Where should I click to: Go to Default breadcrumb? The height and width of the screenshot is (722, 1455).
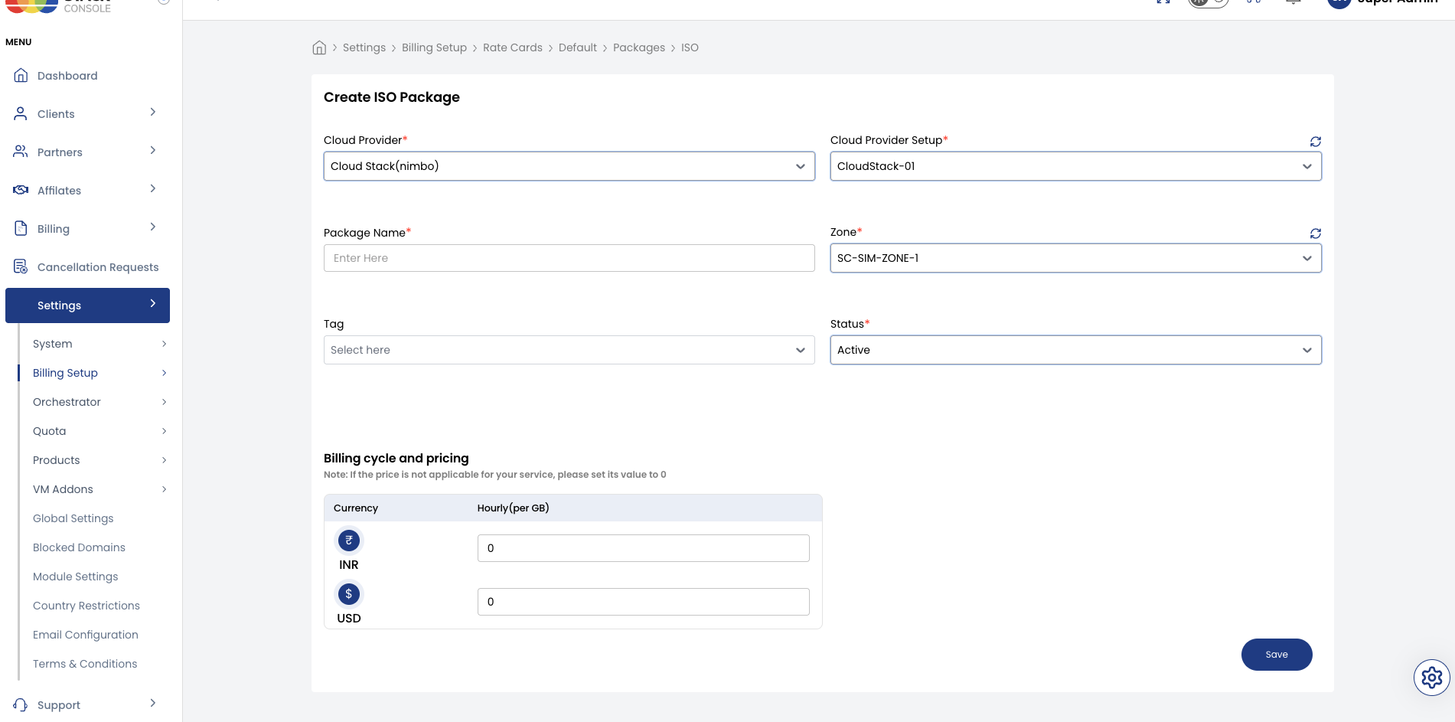pos(578,47)
